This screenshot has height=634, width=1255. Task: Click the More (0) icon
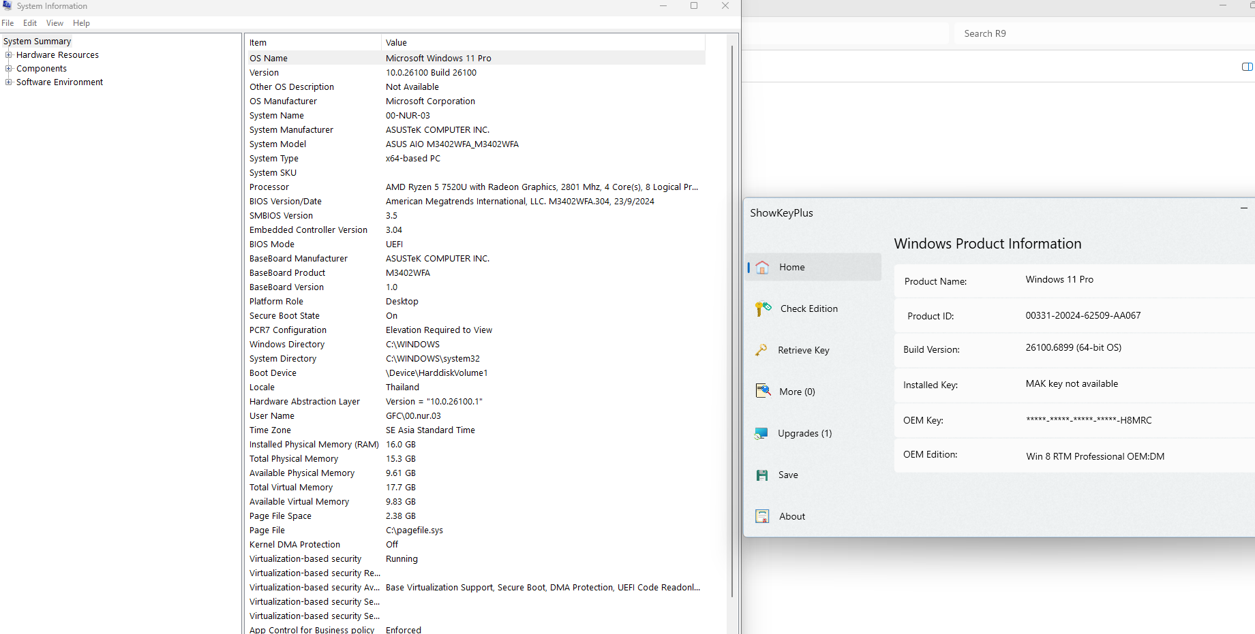pyautogui.click(x=763, y=392)
